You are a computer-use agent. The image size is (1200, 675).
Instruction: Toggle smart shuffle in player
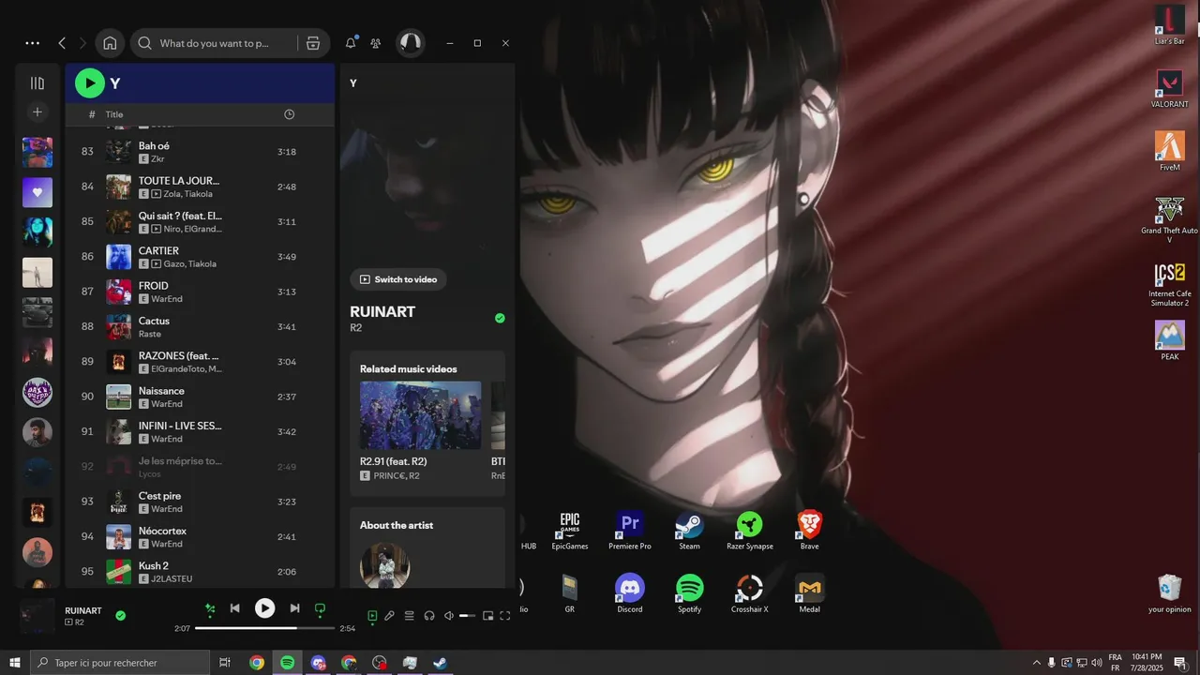point(210,608)
